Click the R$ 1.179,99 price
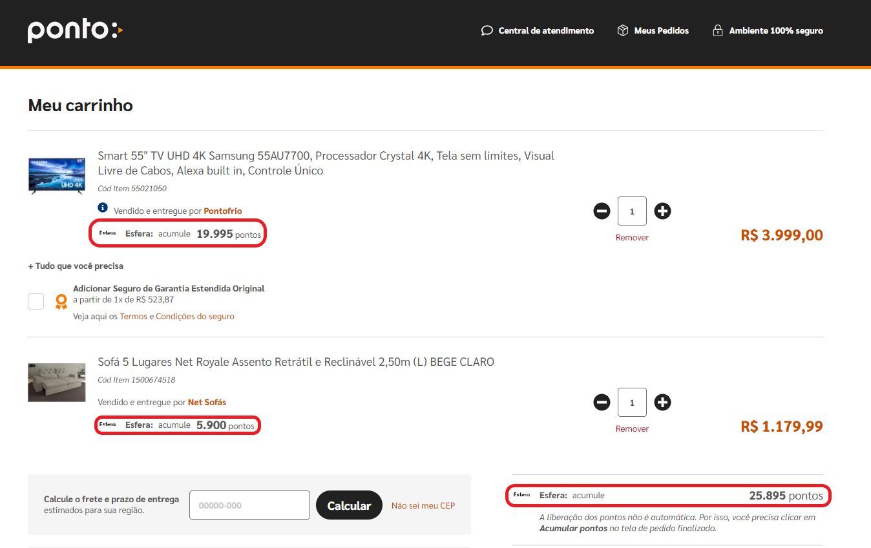This screenshot has width=871, height=548. click(782, 427)
